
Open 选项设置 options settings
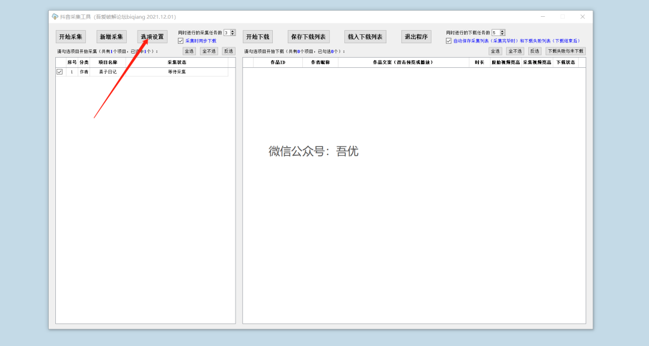tap(152, 37)
